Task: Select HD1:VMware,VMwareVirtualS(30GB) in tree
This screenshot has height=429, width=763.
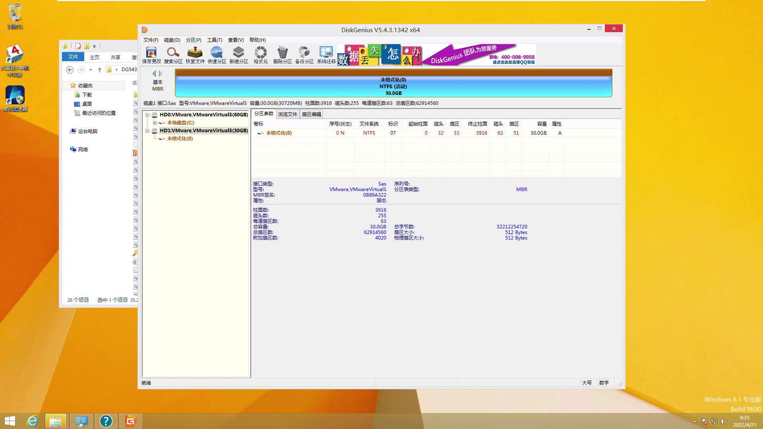Action: (x=203, y=131)
